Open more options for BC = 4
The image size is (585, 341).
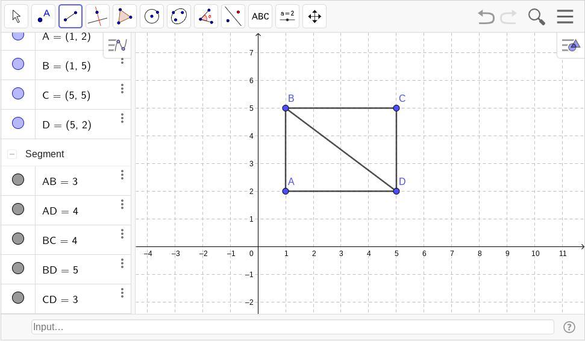tap(122, 234)
